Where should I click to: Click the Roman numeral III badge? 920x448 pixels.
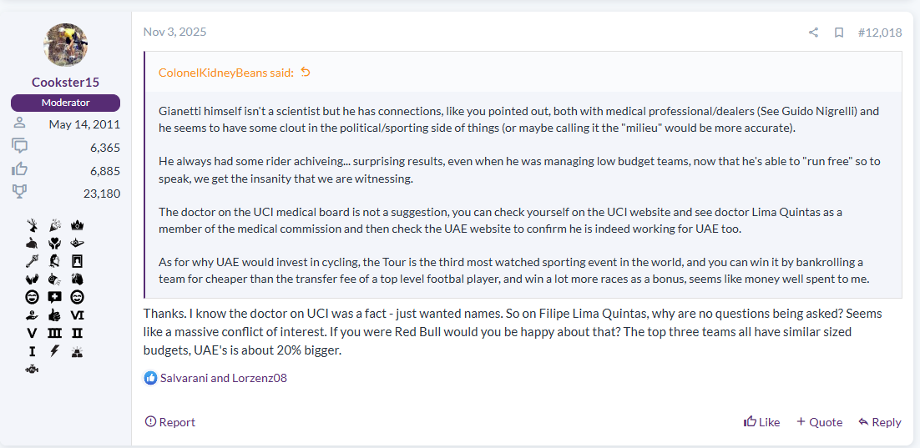pyautogui.click(x=55, y=332)
